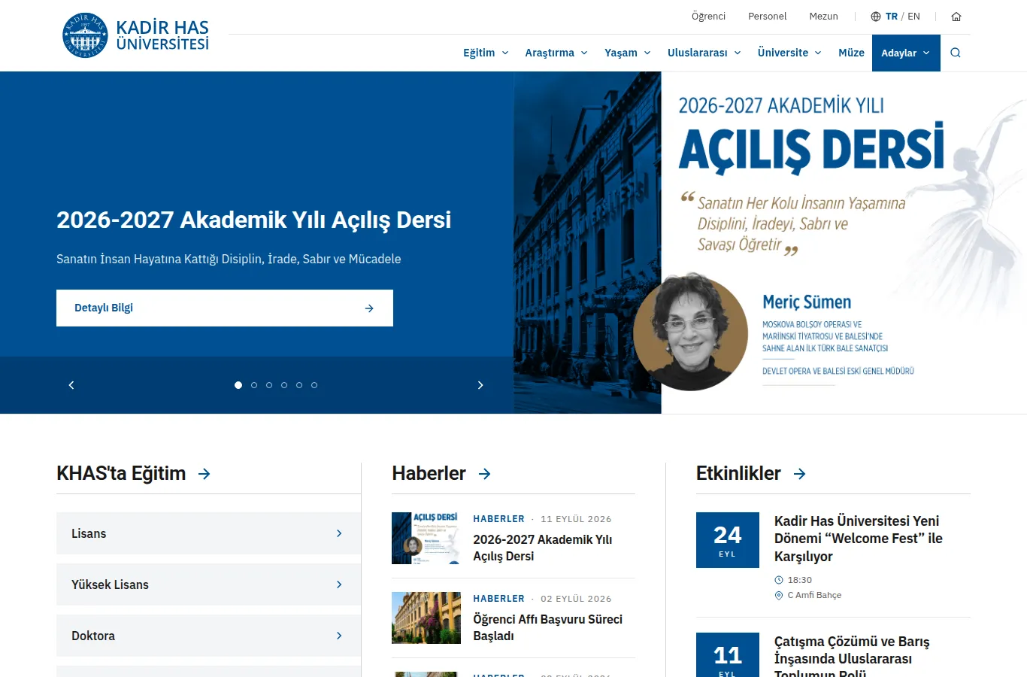
Task: Open the Müze menu item
Action: tap(851, 53)
